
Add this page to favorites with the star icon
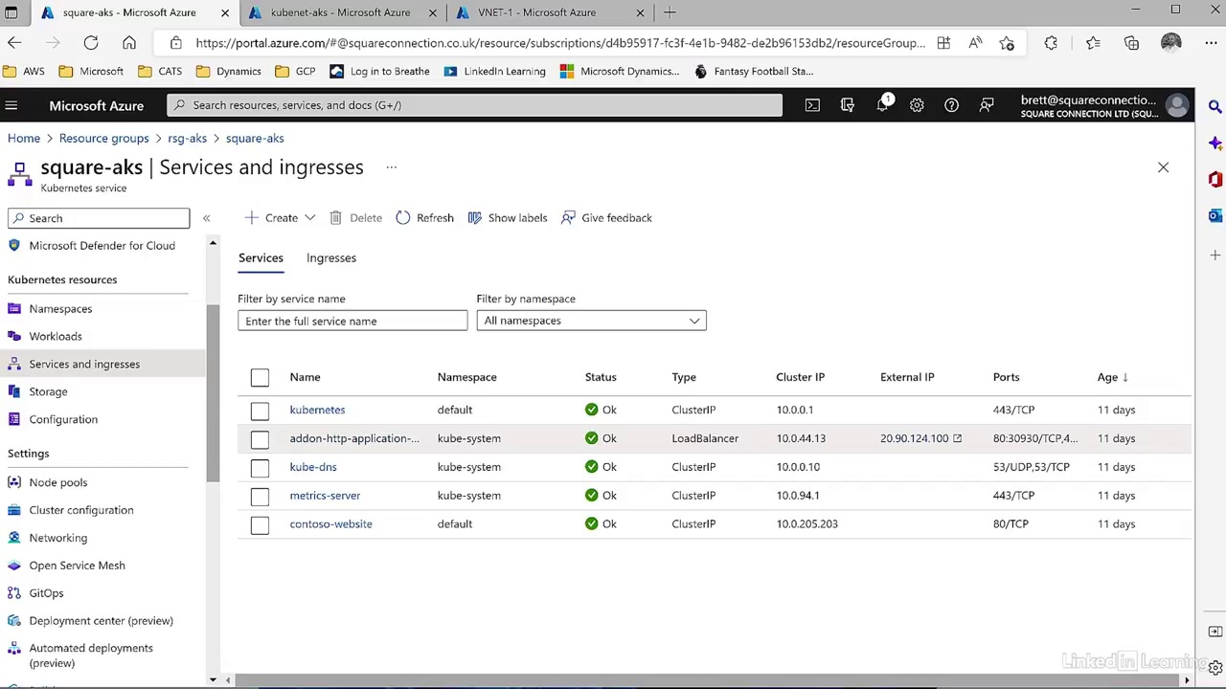coord(1007,43)
